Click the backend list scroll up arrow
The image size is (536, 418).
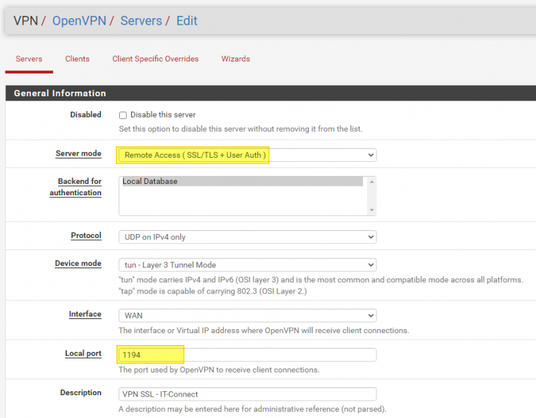click(x=372, y=182)
